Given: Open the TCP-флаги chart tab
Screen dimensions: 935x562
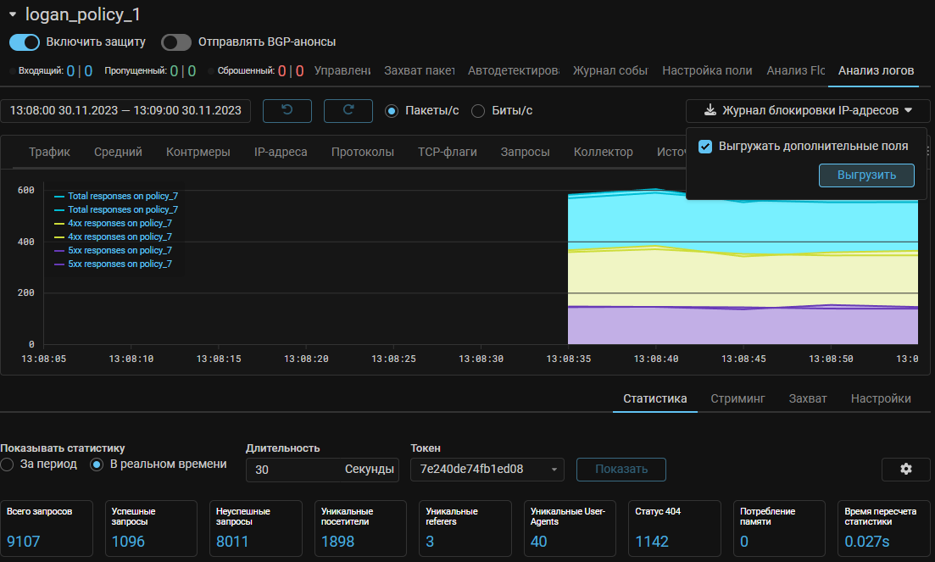Looking at the screenshot, I should pos(447,152).
